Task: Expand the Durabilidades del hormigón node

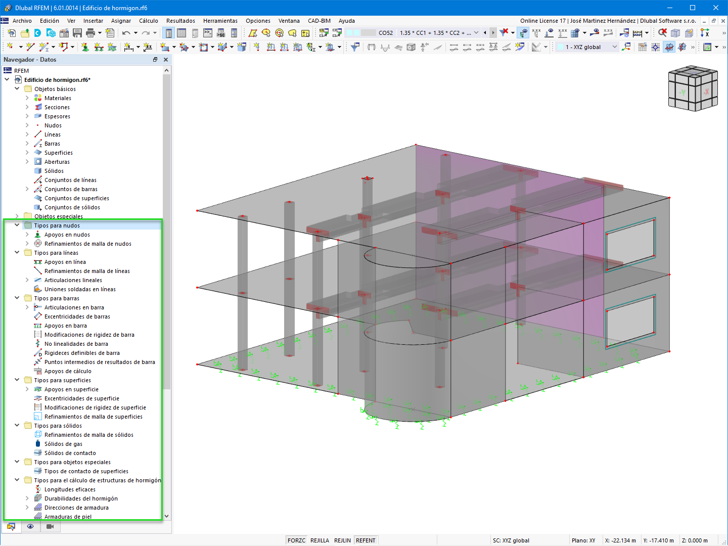Action: tap(27, 498)
